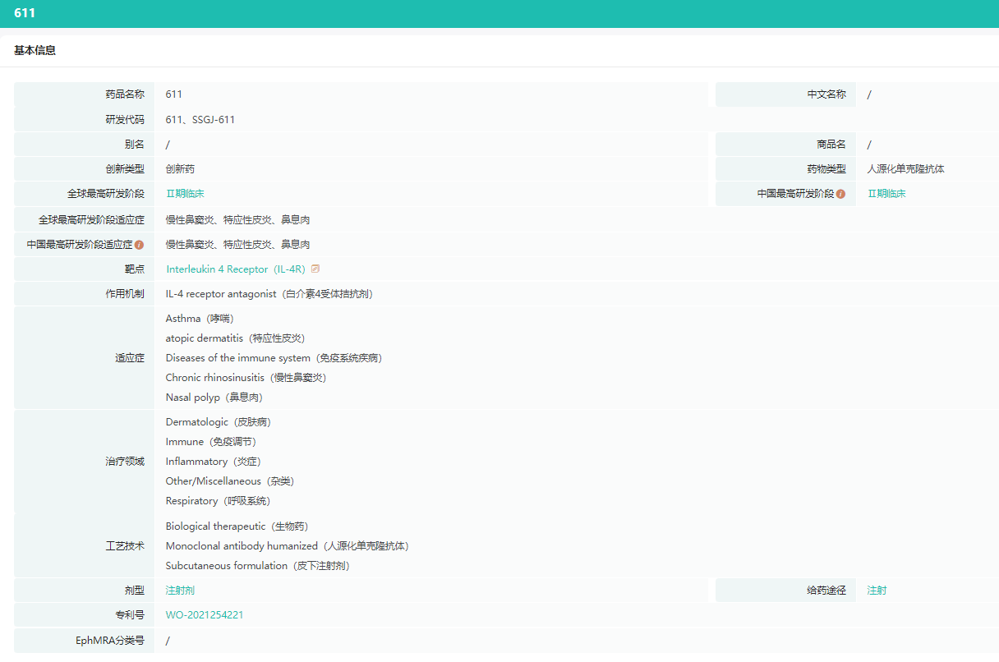Select the research code 611、SSGJ-611 value
This screenshot has height=662, width=999.
pos(200,120)
